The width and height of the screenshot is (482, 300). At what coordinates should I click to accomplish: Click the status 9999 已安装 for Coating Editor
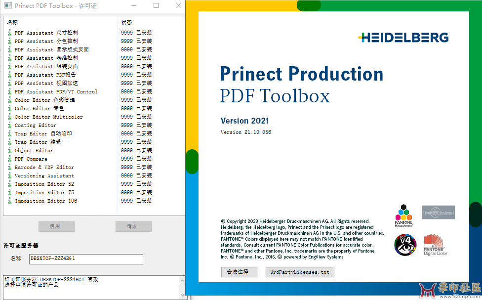136,125
